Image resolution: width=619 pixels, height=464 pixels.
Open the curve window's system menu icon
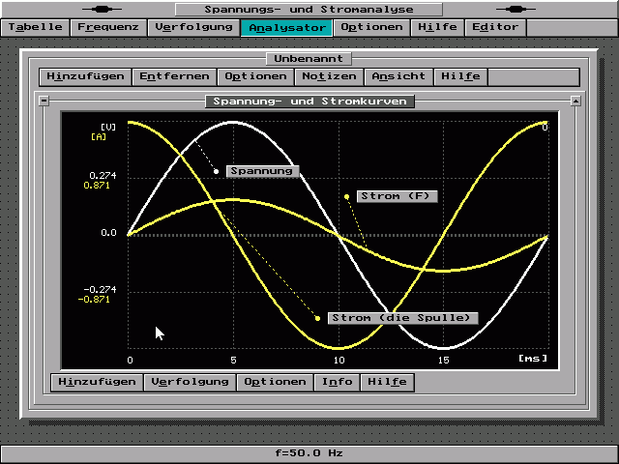[x=44, y=101]
